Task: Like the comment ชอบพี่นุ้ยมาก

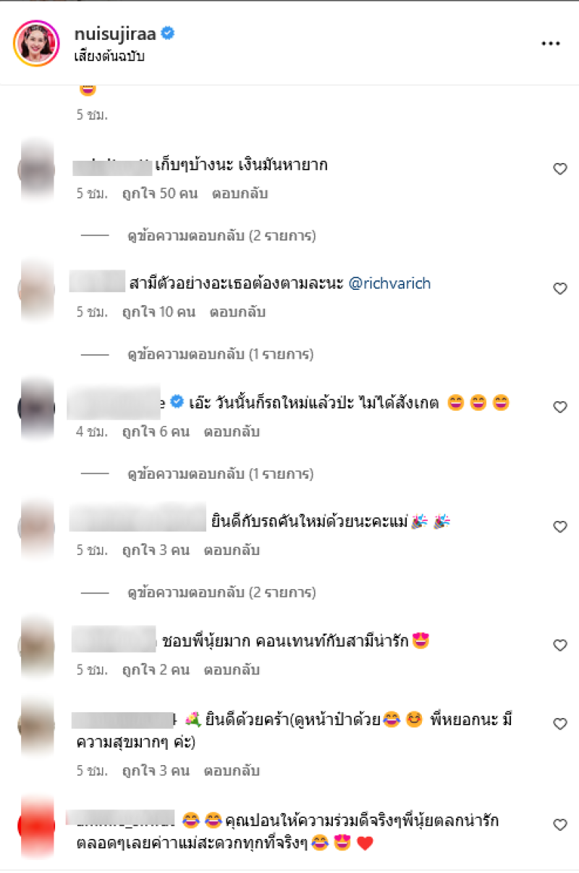Action: [559, 646]
